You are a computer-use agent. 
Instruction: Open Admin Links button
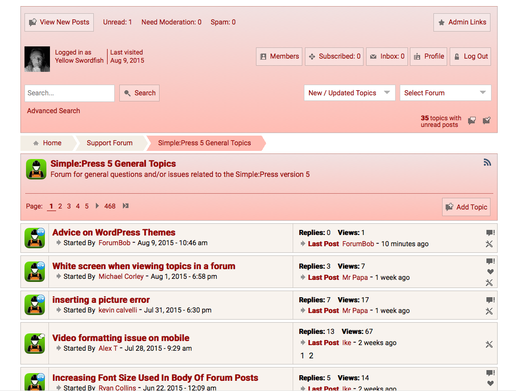point(462,22)
